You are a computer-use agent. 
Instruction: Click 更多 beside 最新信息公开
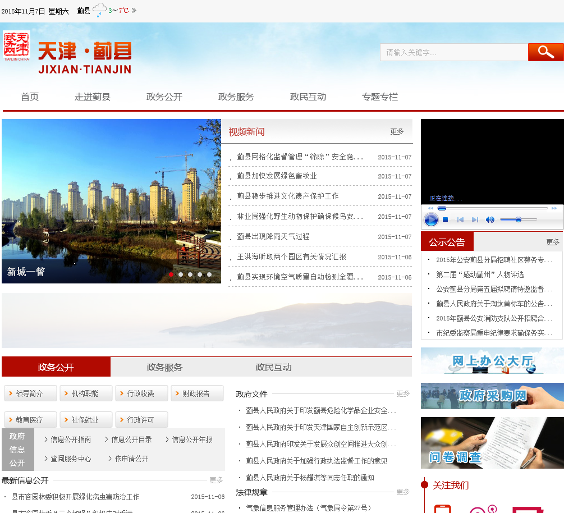[x=216, y=480]
